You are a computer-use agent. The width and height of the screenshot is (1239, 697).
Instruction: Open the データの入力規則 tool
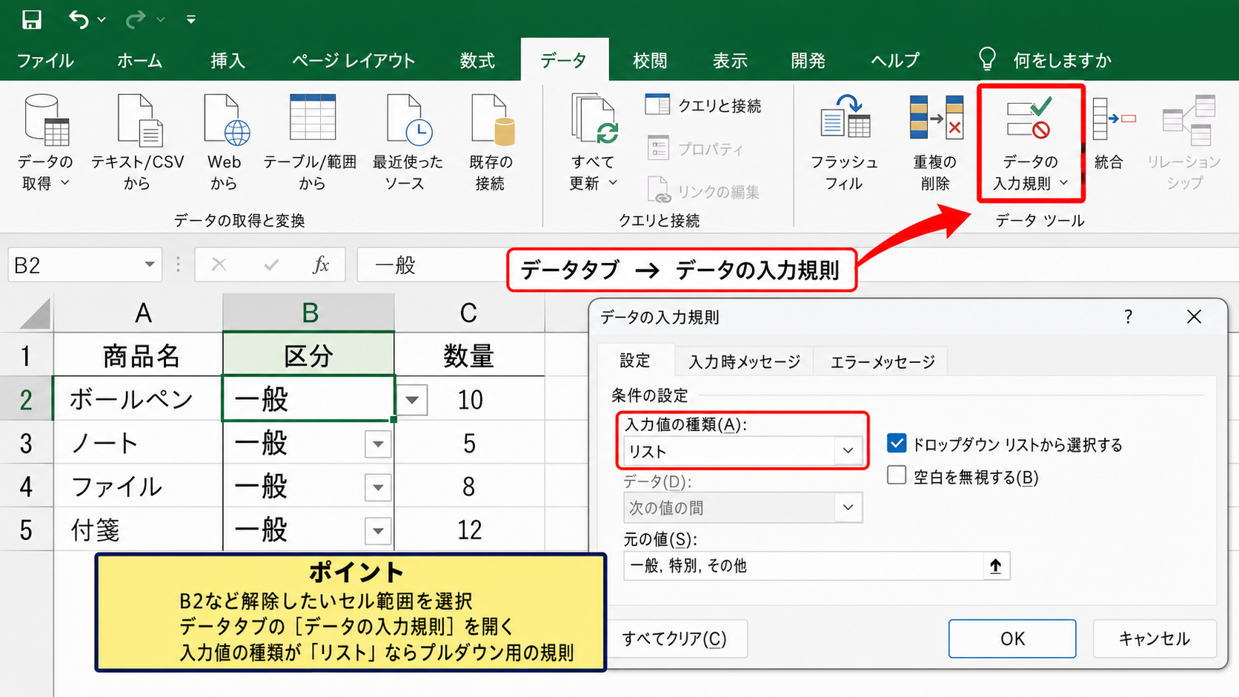[x=1031, y=142]
